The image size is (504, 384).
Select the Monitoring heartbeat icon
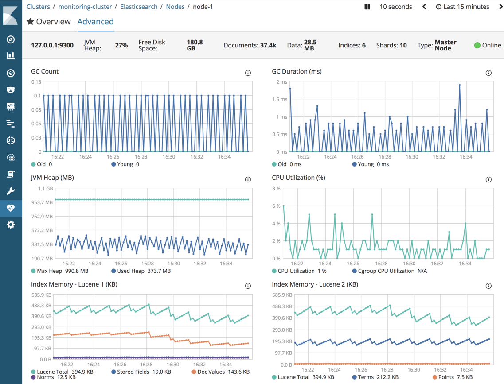click(11, 208)
